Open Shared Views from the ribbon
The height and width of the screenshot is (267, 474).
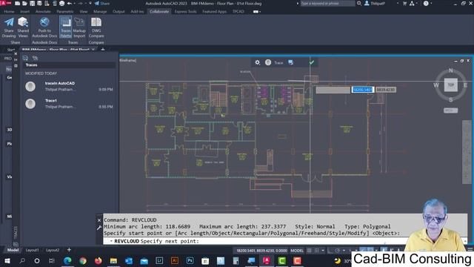(x=23, y=27)
